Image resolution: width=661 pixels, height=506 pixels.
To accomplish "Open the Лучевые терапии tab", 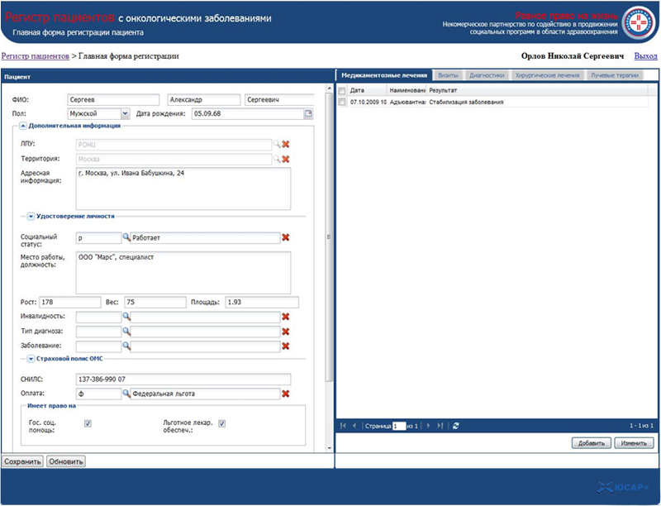I will (615, 75).
